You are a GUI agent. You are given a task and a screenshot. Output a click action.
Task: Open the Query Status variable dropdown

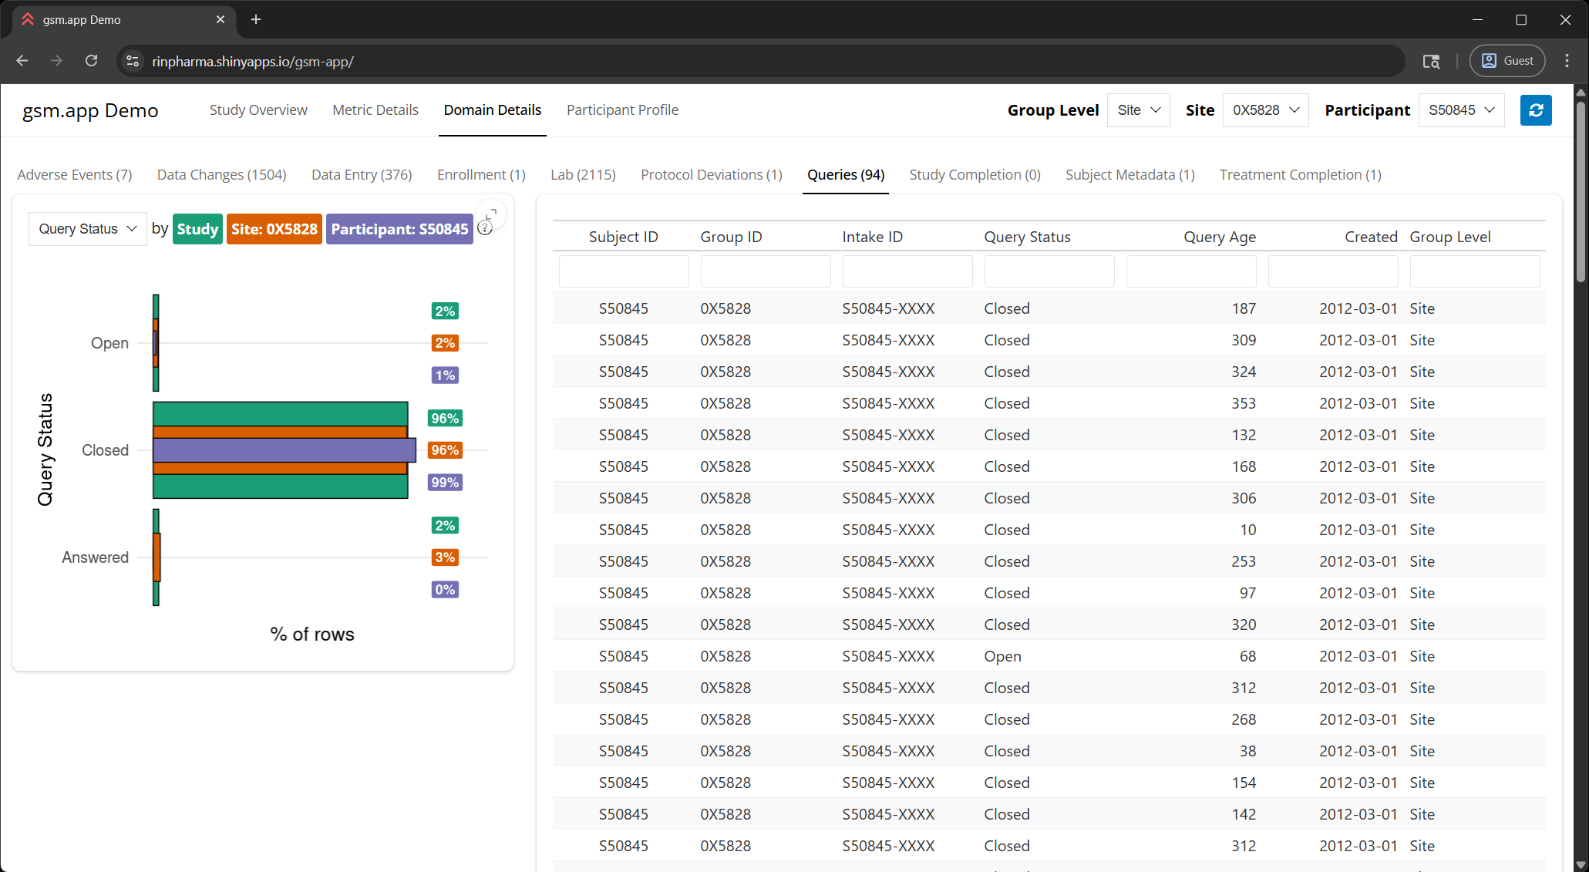pyautogui.click(x=87, y=229)
